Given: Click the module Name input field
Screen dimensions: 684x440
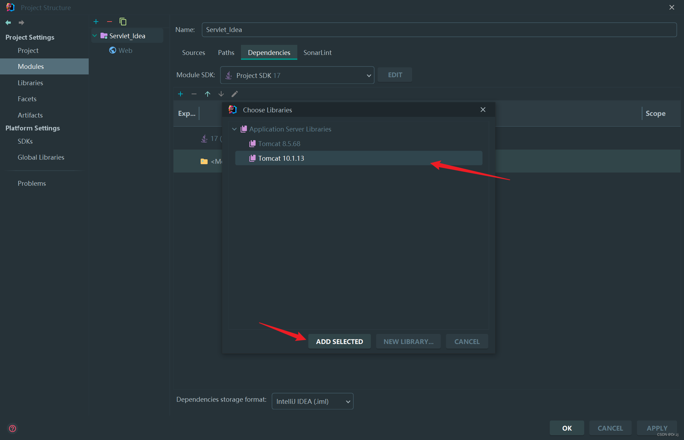Looking at the screenshot, I should click(x=439, y=30).
